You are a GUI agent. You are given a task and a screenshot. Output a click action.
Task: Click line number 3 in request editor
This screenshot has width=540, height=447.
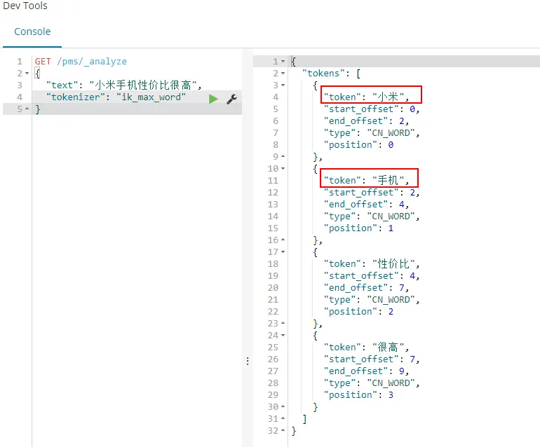click(20, 85)
